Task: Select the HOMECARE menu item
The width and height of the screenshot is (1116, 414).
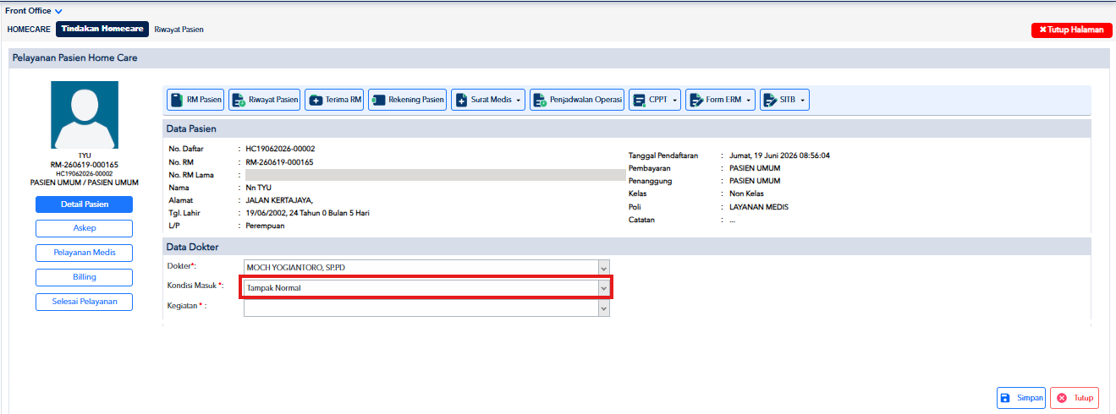Action: [x=29, y=30]
